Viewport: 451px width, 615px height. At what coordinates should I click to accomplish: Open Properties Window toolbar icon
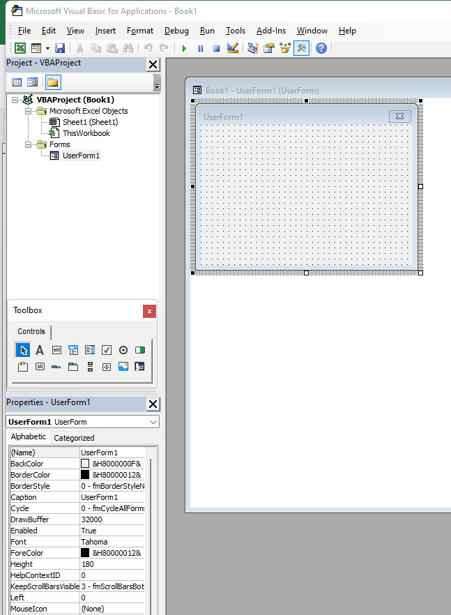tap(269, 48)
